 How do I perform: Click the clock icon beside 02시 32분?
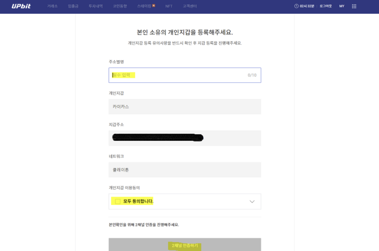pos(296,6)
